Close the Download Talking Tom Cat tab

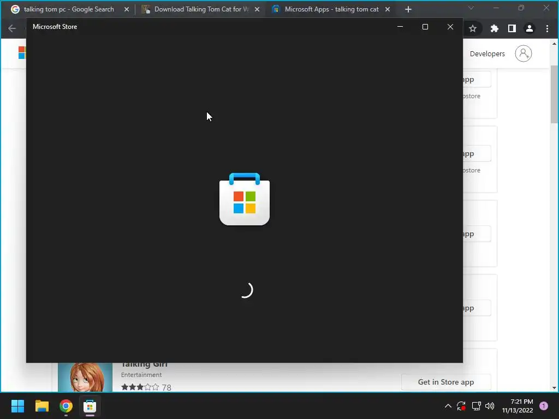coord(257,10)
